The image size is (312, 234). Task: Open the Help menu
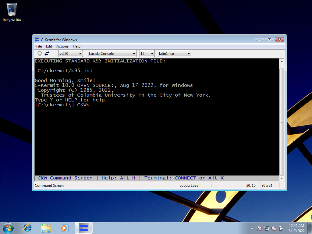76,46
